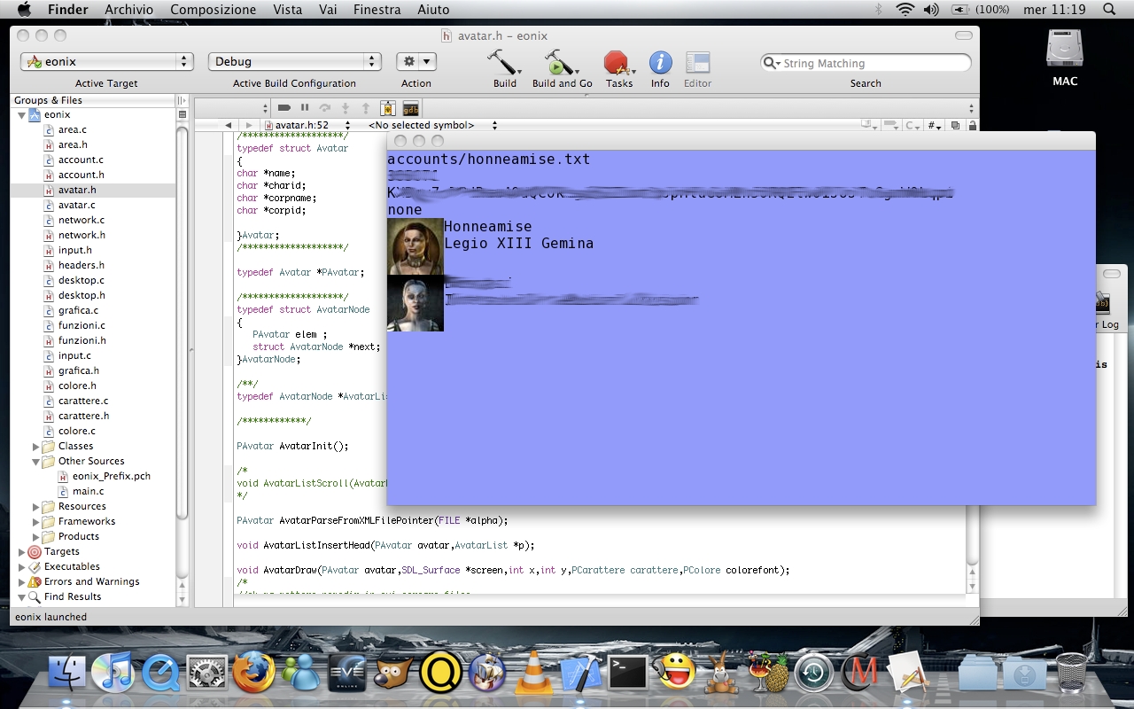Click the battery status in the menu bar
This screenshot has width=1134, height=709.
[980, 10]
